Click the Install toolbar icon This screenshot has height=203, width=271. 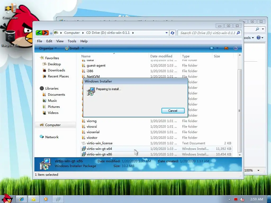67,48
